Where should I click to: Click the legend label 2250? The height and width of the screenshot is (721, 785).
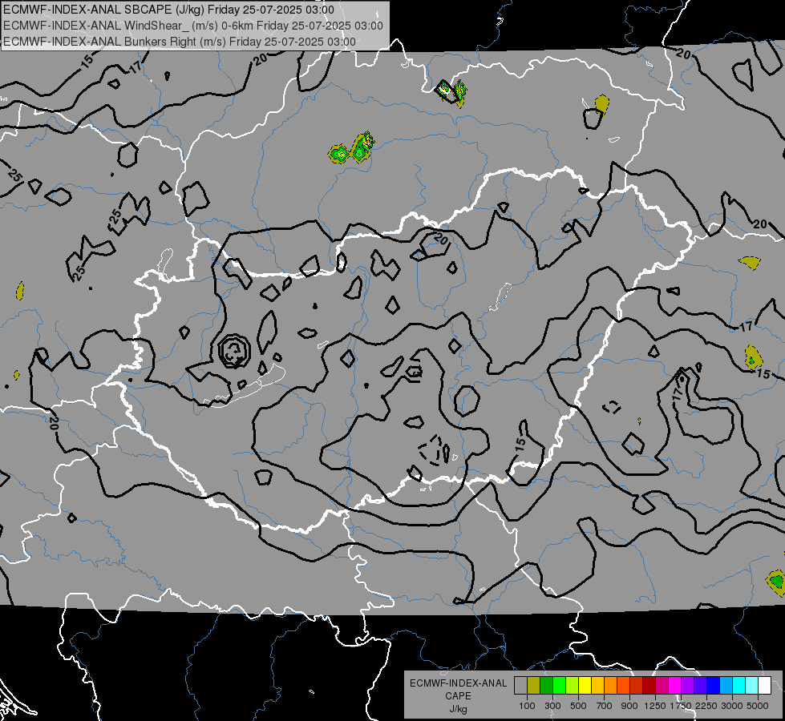706,706
